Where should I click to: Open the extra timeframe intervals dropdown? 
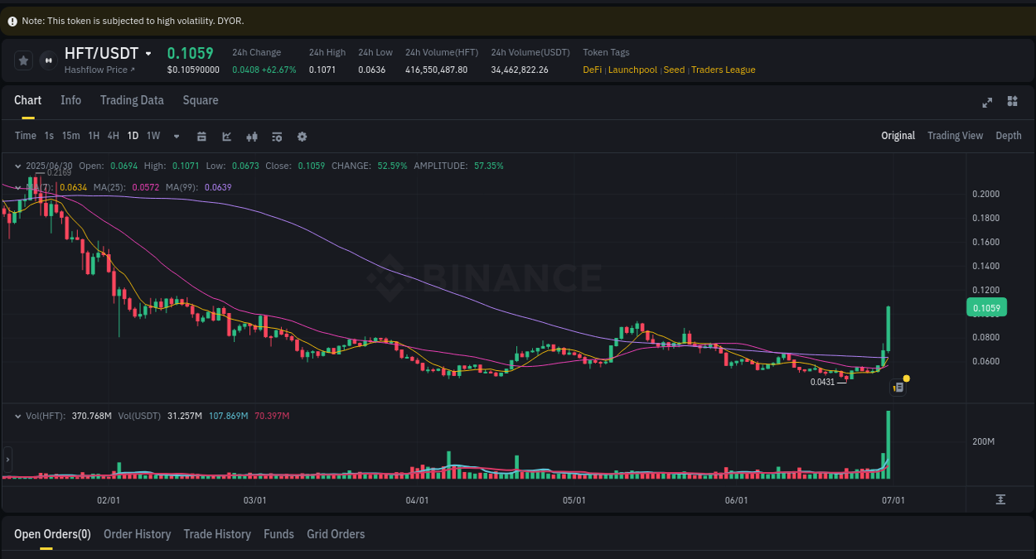coord(176,136)
